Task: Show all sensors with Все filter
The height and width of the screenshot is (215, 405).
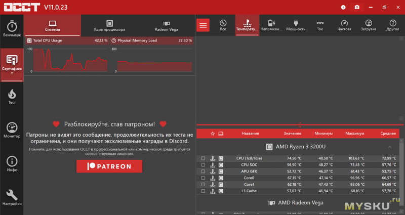Action: (223, 25)
